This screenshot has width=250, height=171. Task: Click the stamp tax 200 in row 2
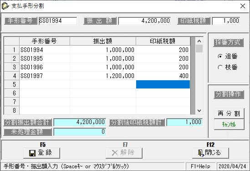click(x=163, y=58)
